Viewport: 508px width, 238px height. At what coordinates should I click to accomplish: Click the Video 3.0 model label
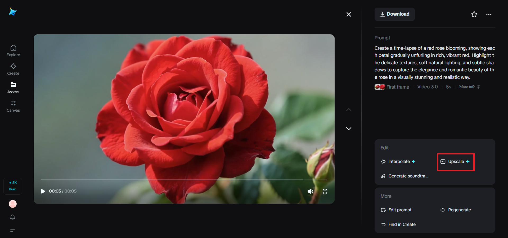click(x=428, y=87)
